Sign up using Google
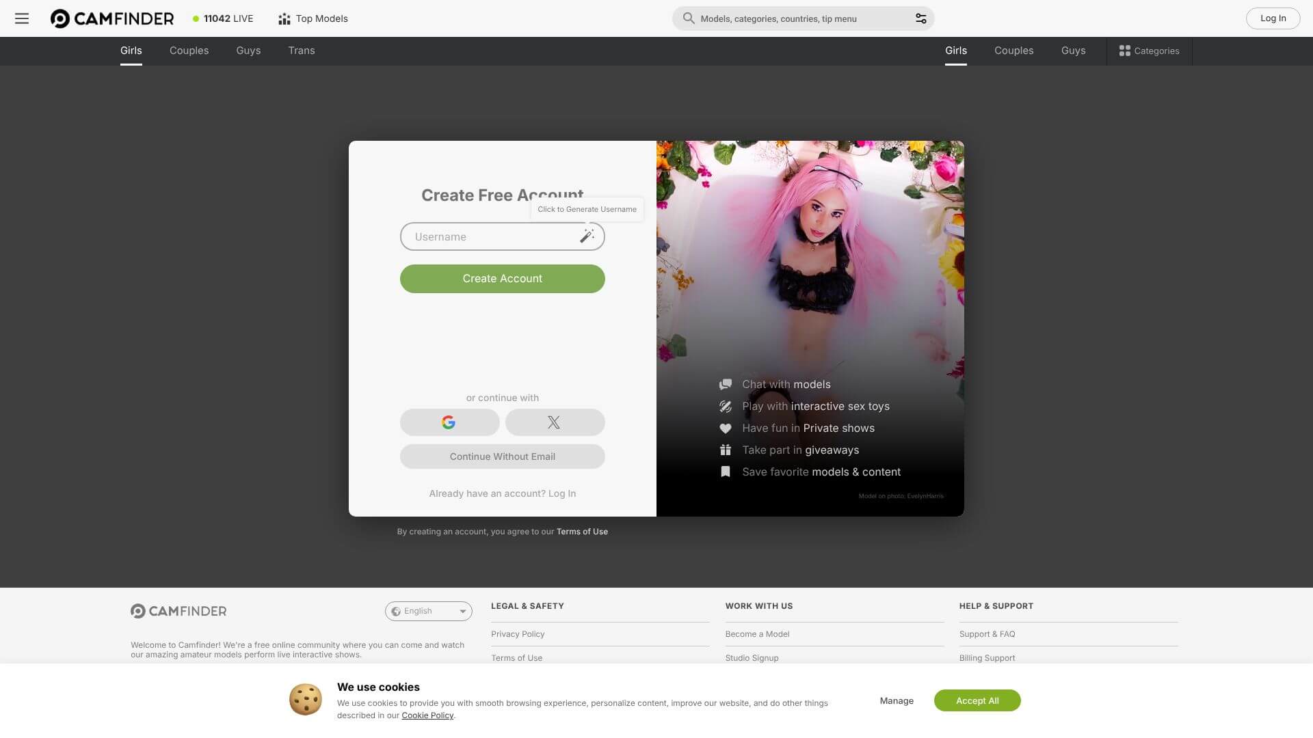The image size is (1313, 738). pyautogui.click(x=449, y=422)
